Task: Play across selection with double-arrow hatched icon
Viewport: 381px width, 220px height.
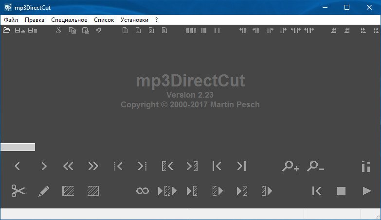Action: (x=167, y=191)
